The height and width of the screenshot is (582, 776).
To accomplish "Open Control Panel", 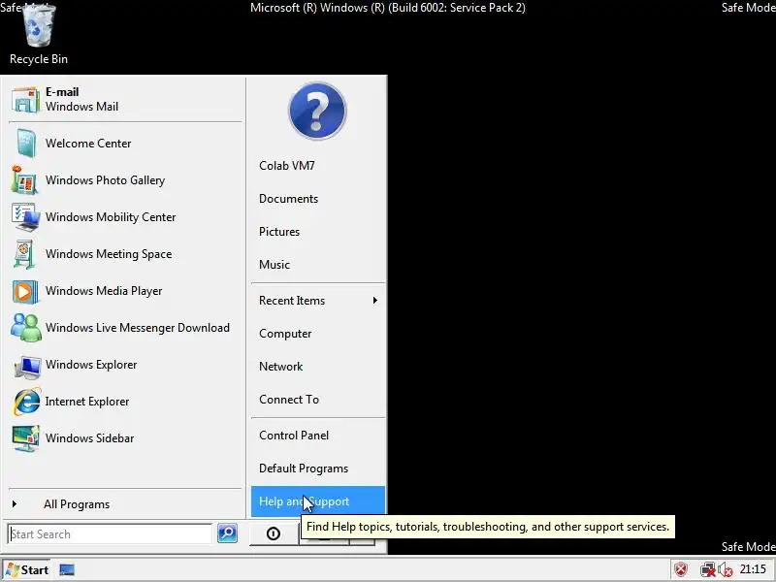I will (x=294, y=436).
